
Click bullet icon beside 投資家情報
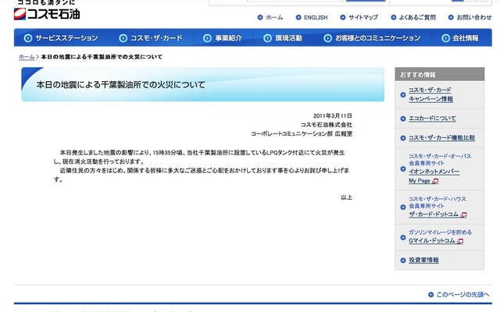[x=403, y=261]
